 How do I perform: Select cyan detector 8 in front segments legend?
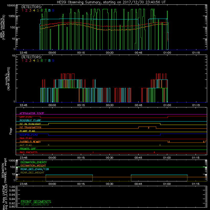pos(49,10)
